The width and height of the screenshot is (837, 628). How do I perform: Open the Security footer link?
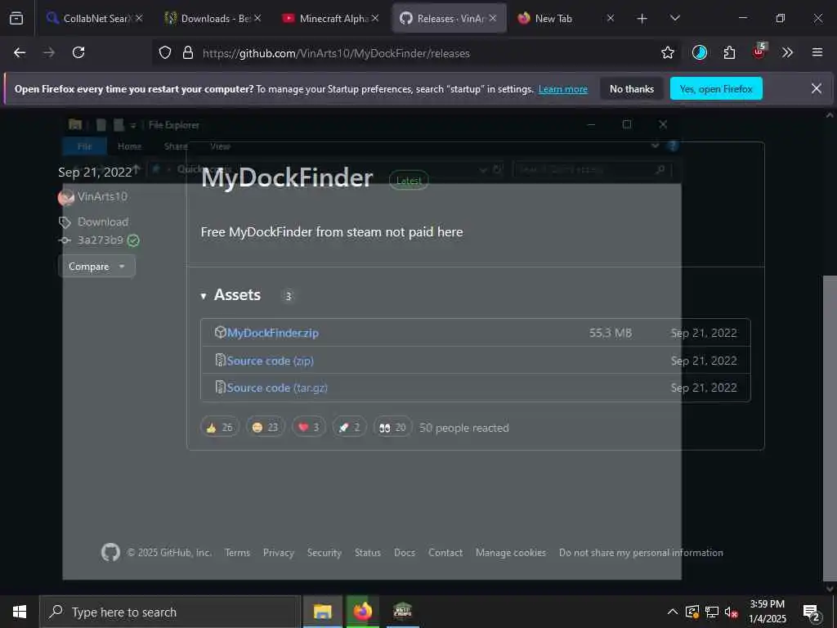click(324, 552)
